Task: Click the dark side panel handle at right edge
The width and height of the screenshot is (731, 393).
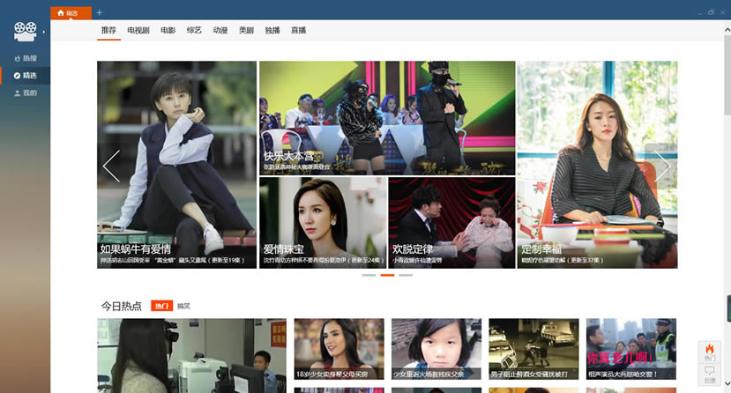Action: pos(728,308)
